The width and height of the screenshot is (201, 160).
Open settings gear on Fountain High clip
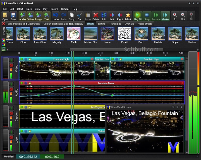coord(25,59)
